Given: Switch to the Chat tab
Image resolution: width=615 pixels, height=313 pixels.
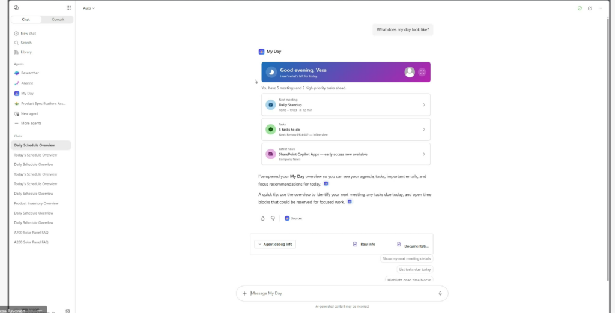Looking at the screenshot, I should point(26,20).
